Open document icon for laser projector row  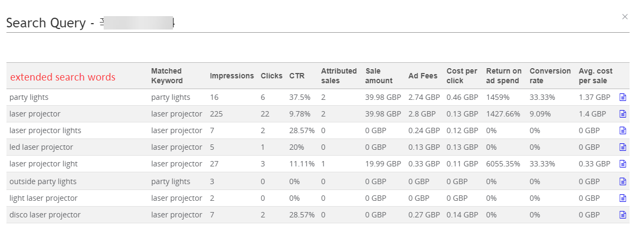pyautogui.click(x=623, y=114)
